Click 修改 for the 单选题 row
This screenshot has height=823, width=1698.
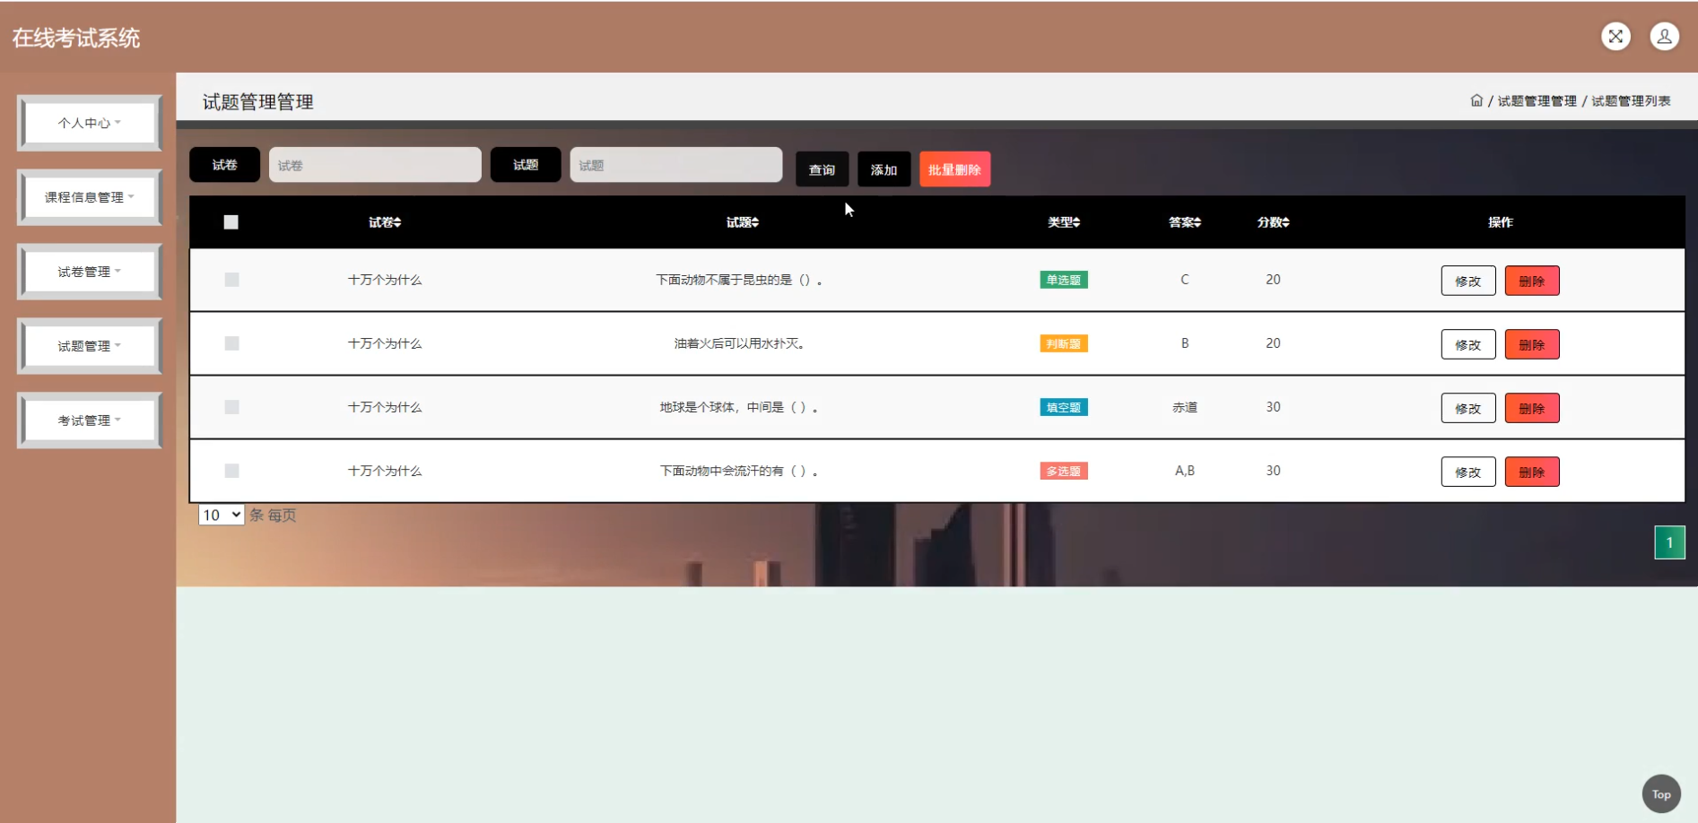(1468, 281)
